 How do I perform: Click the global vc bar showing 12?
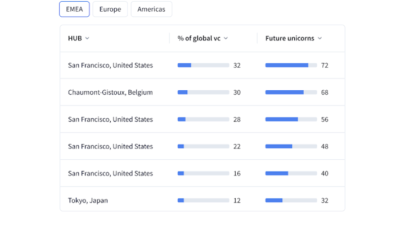(203, 200)
